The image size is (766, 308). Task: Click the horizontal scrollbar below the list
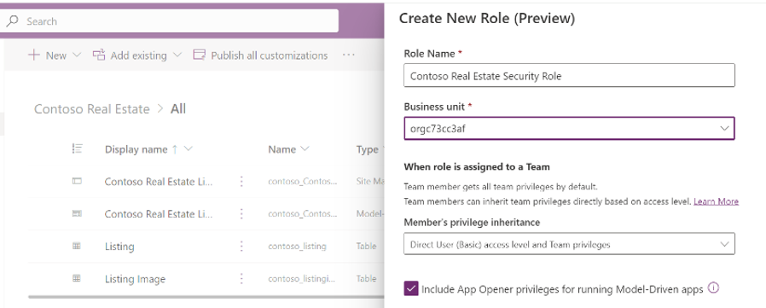(206, 297)
